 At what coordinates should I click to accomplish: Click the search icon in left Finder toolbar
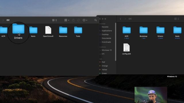(96, 20)
